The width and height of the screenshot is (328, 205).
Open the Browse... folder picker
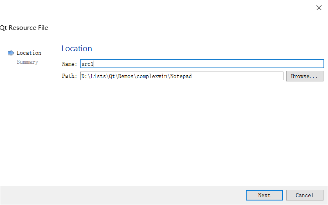tap(305, 76)
